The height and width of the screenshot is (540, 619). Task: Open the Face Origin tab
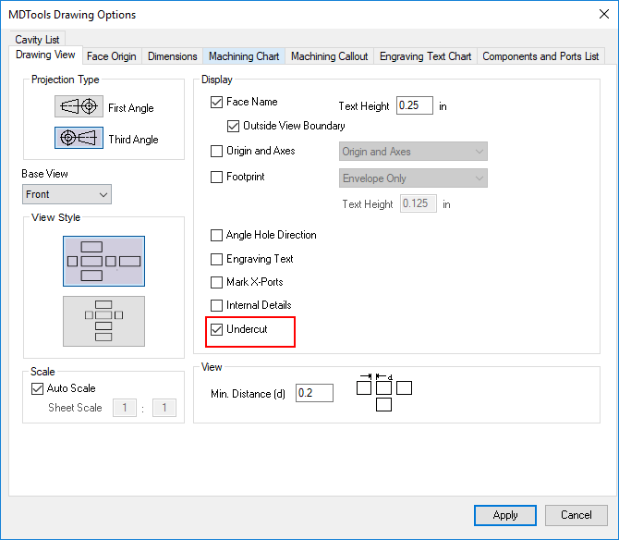[x=112, y=56]
